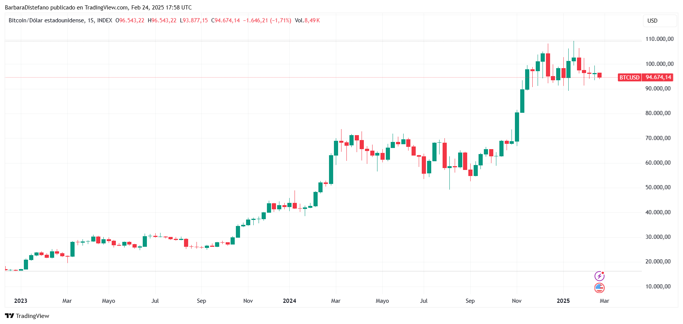This screenshot has width=683, height=324.
Task: Click the BTCUSD price label tag
Action: click(x=629, y=77)
